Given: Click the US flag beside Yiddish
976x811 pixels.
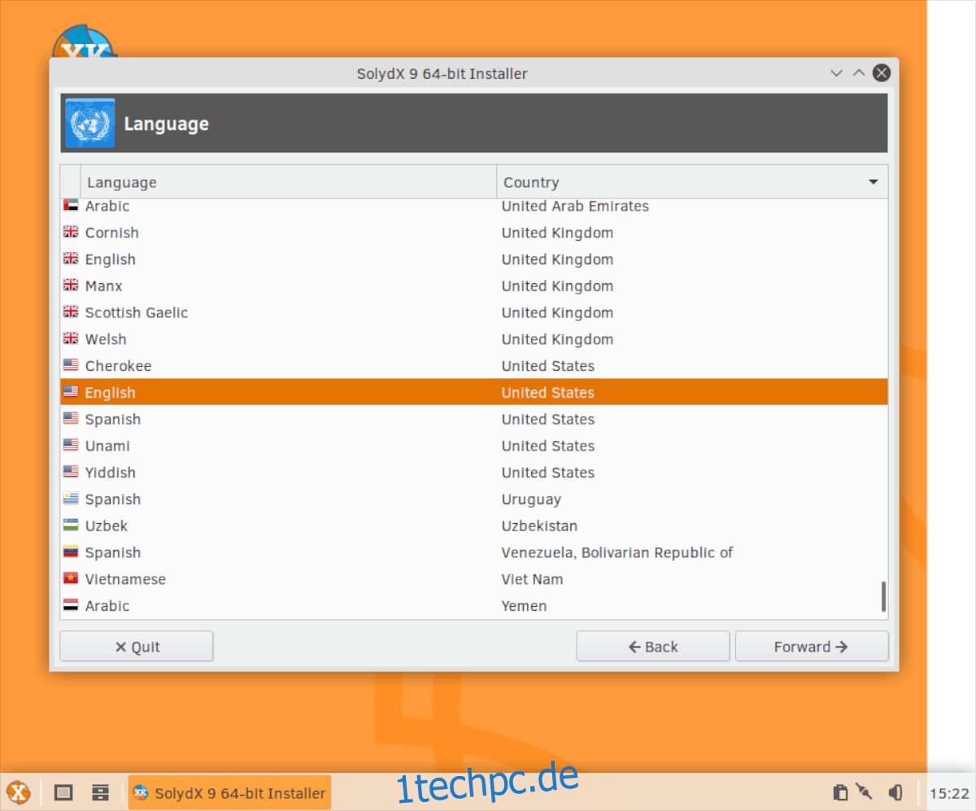Looking at the screenshot, I should click(71, 473).
